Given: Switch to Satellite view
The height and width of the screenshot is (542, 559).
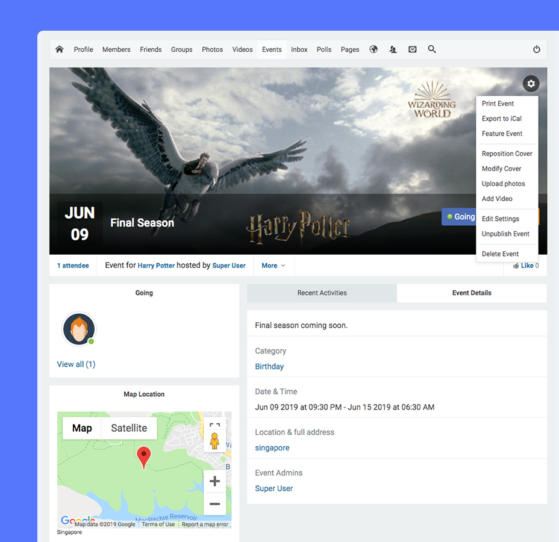Looking at the screenshot, I should point(129,428).
